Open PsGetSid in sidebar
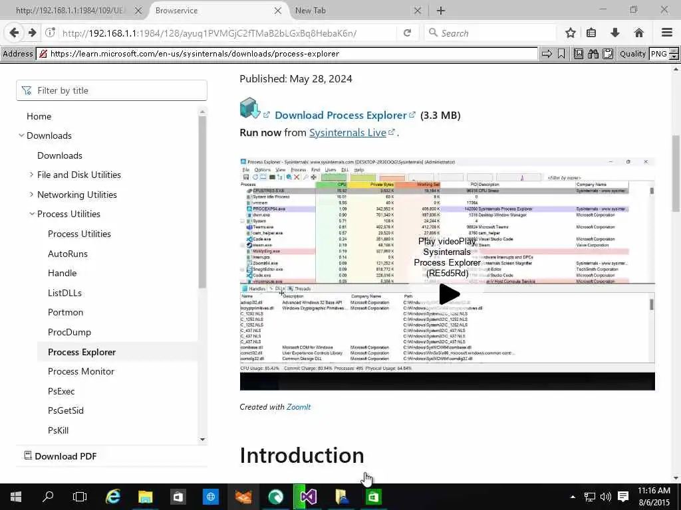 point(66,410)
